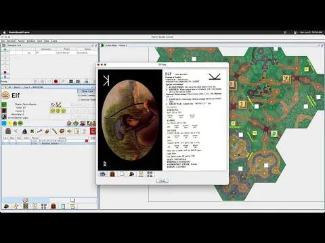Click the Apple menu icon
Screen dimensions: 325x243
point(4,32)
